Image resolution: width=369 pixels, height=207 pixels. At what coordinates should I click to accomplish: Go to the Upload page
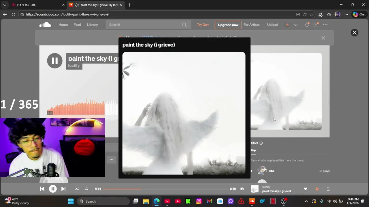tap(272, 25)
